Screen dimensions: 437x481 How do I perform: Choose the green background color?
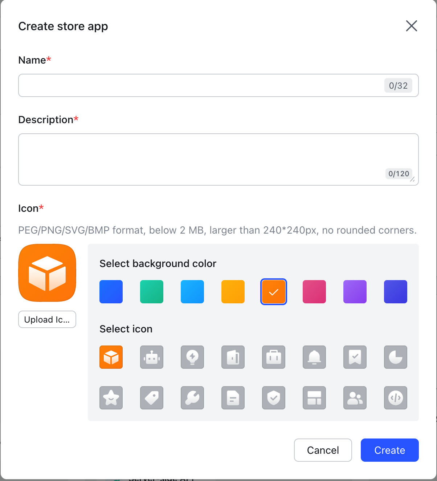click(152, 292)
